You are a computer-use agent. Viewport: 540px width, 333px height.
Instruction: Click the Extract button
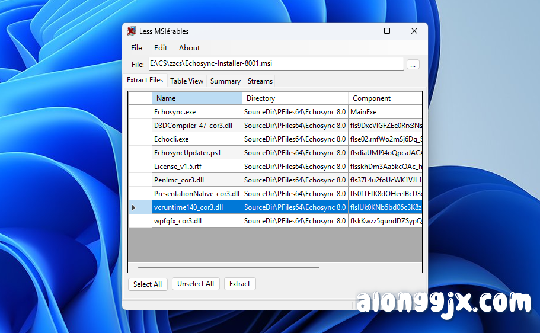239,284
